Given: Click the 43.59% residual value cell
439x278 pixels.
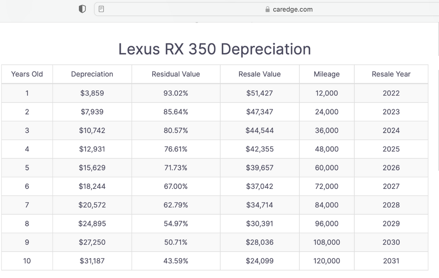Looking at the screenshot, I should click(176, 261).
